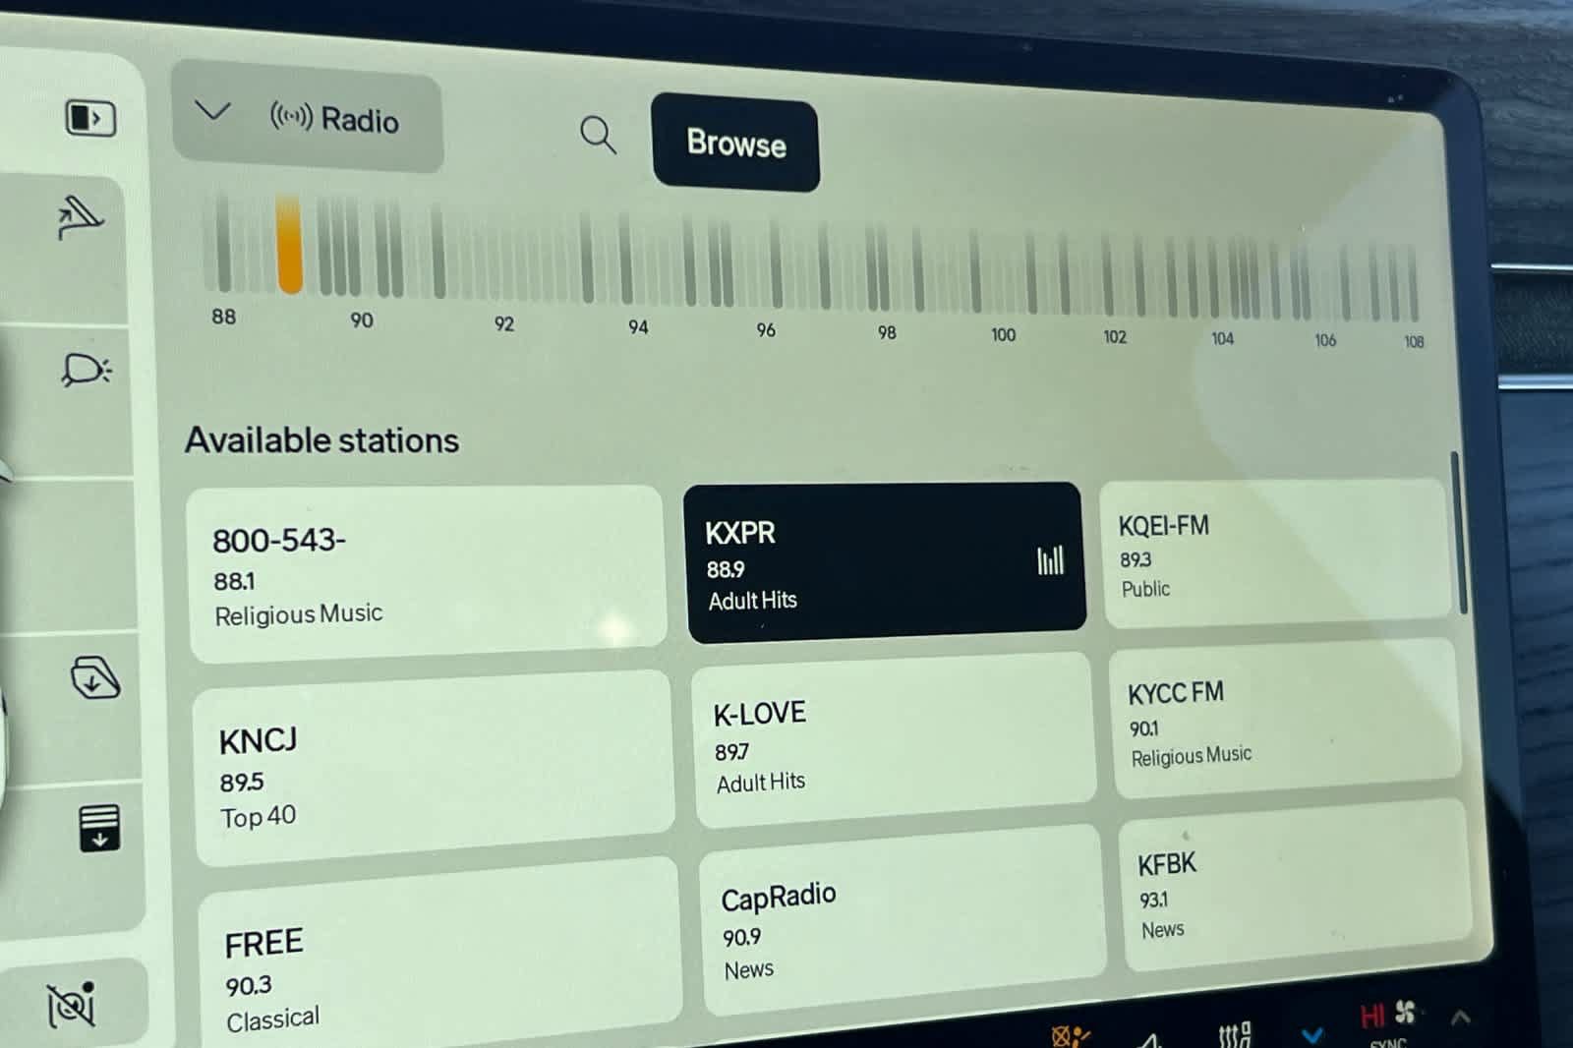The width and height of the screenshot is (1573, 1048).
Task: Select the 800-543- station at 88.1
Action: click(427, 574)
